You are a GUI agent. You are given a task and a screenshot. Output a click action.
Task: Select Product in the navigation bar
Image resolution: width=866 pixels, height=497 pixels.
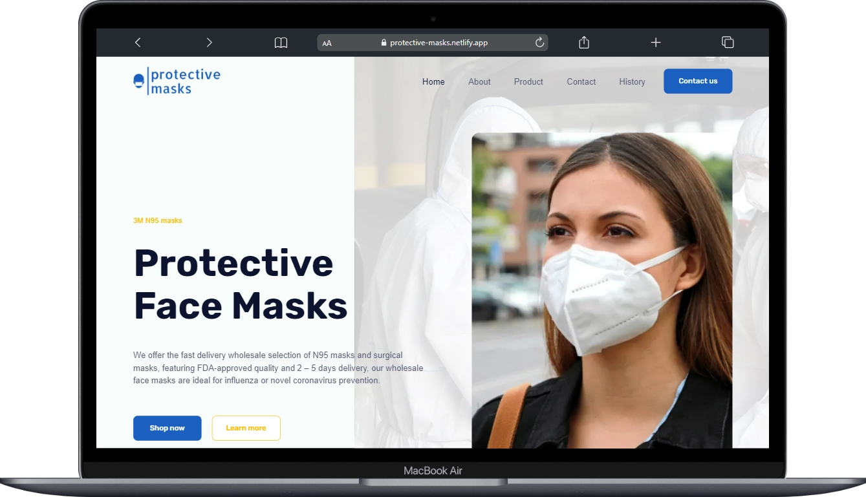click(528, 82)
